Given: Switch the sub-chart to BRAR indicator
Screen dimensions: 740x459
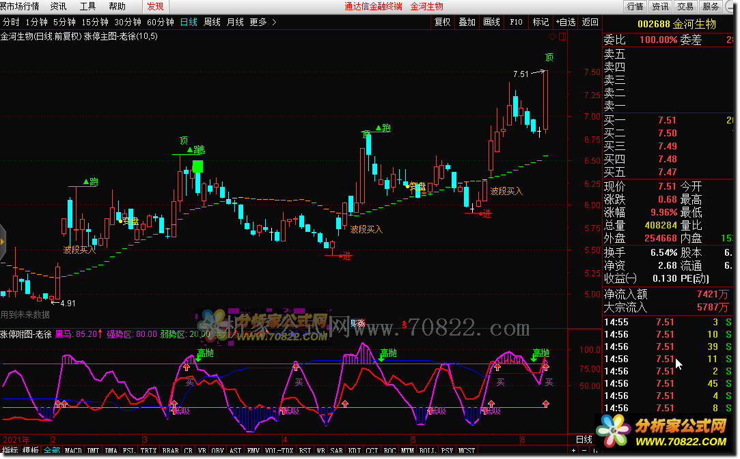Looking at the screenshot, I should [x=170, y=451].
